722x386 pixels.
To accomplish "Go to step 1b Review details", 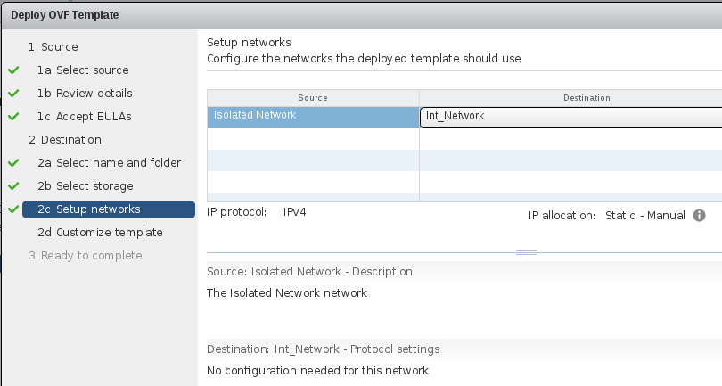I will (86, 93).
